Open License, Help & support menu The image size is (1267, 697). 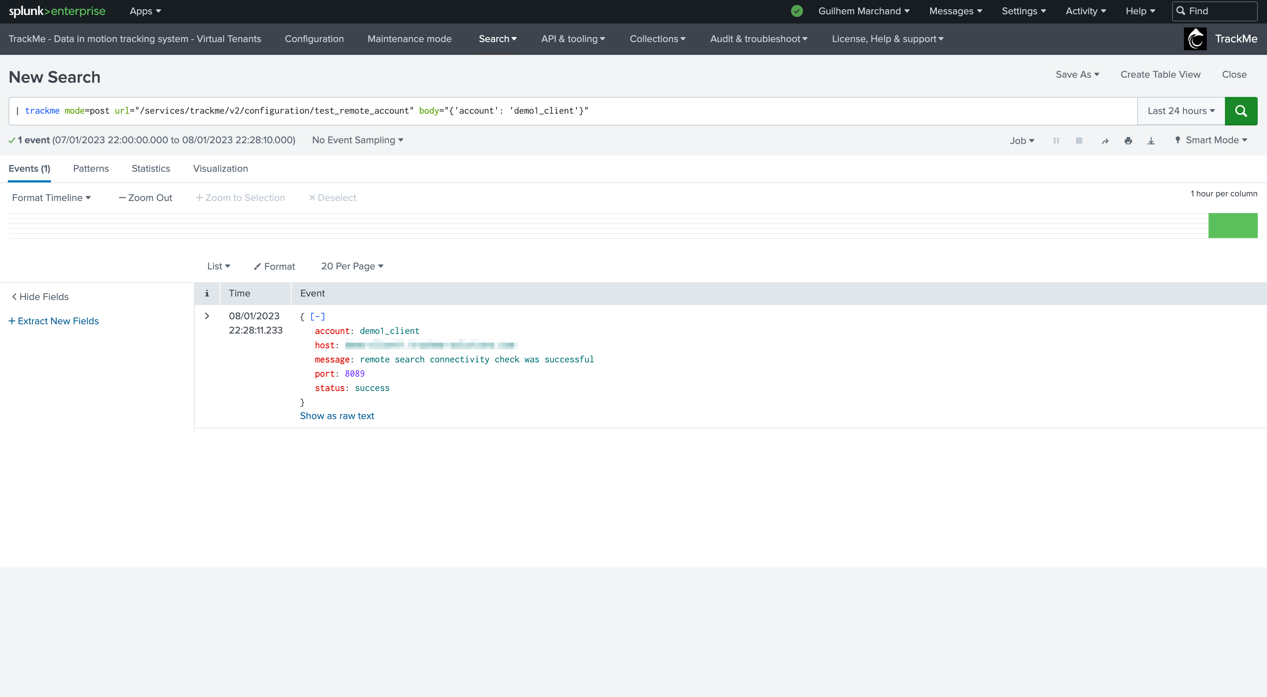coord(887,39)
